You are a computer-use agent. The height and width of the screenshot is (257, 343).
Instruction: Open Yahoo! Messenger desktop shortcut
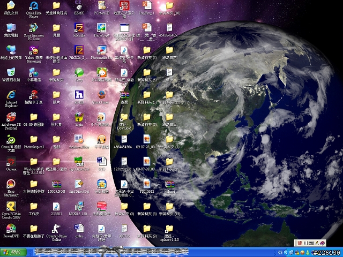(34, 54)
